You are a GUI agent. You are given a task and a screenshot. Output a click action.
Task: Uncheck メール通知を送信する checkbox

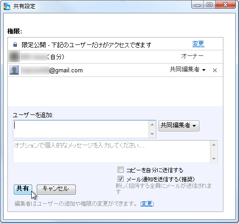click(120, 179)
